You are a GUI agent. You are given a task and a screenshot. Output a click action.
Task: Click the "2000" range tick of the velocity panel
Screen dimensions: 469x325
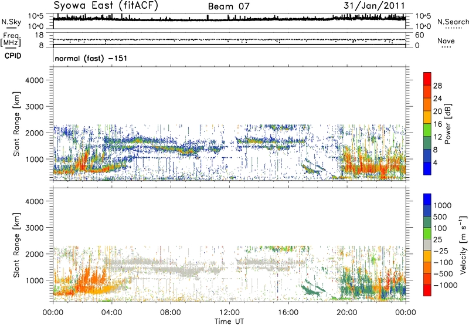point(34,254)
